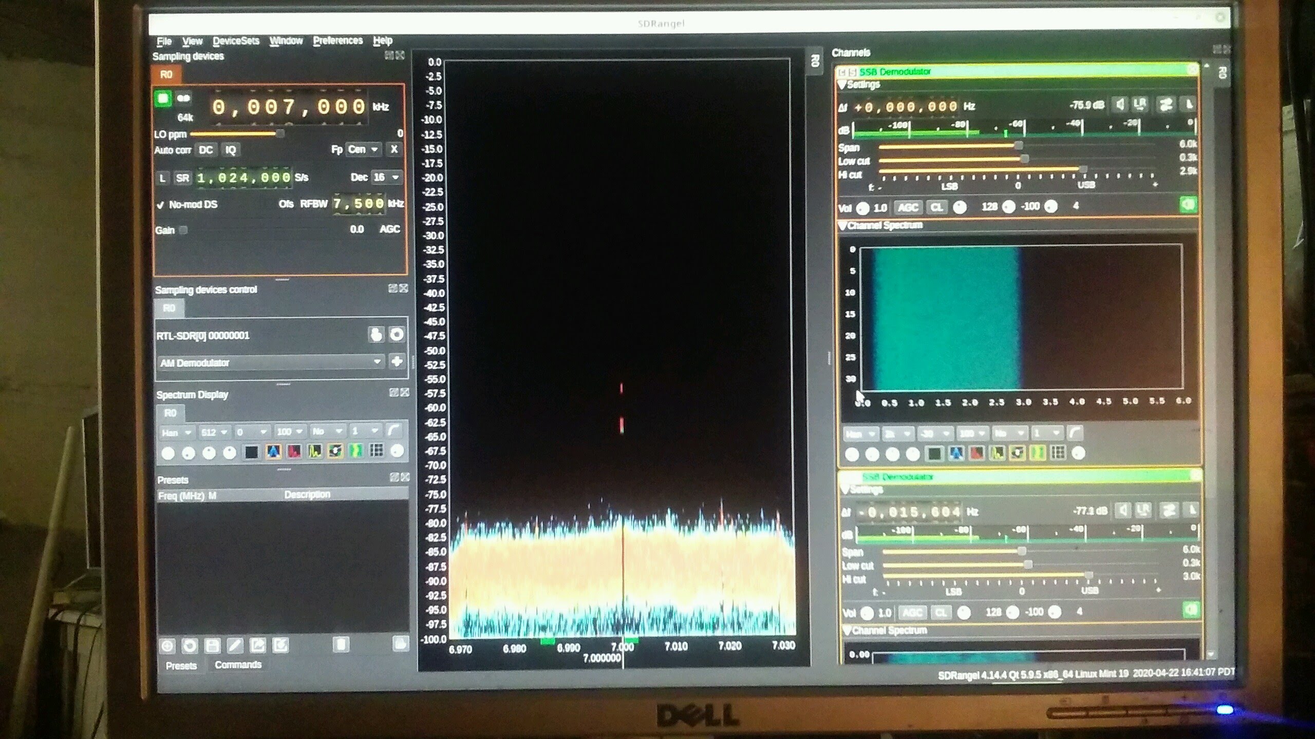Viewport: 1315px width, 739px height.
Task: Click the AGC button in top SSB Demodulator
Action: pos(908,207)
